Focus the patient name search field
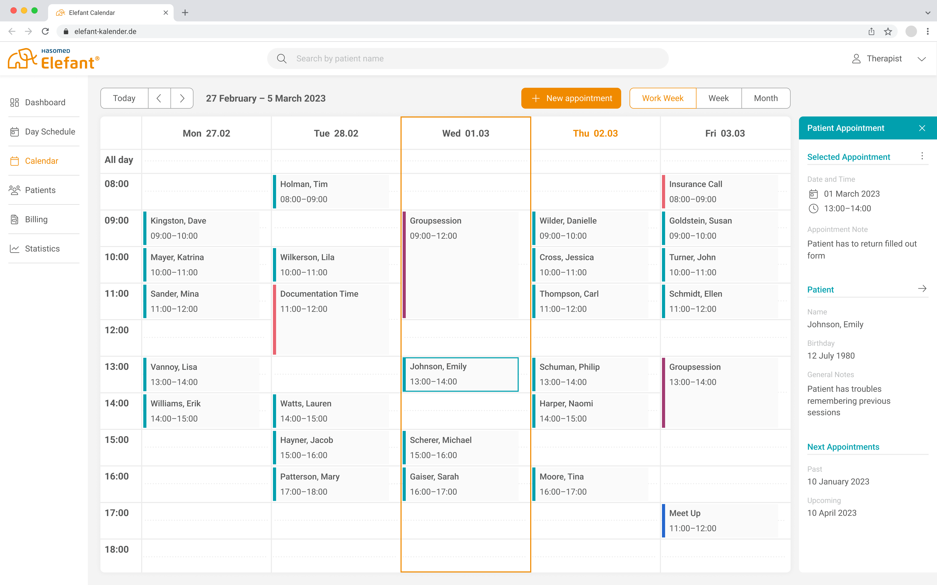 [x=467, y=58]
